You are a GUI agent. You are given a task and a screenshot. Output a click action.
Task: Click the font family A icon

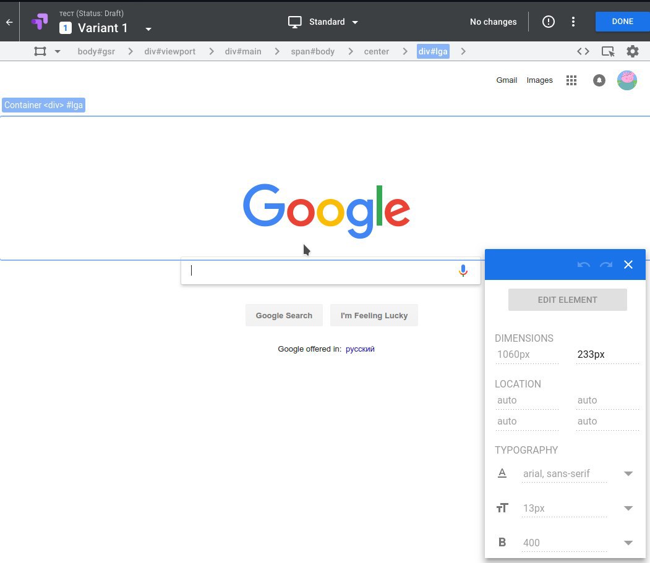point(502,473)
